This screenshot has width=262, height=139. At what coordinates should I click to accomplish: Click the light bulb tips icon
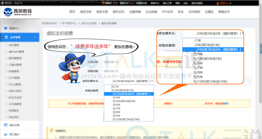click(x=51, y=131)
